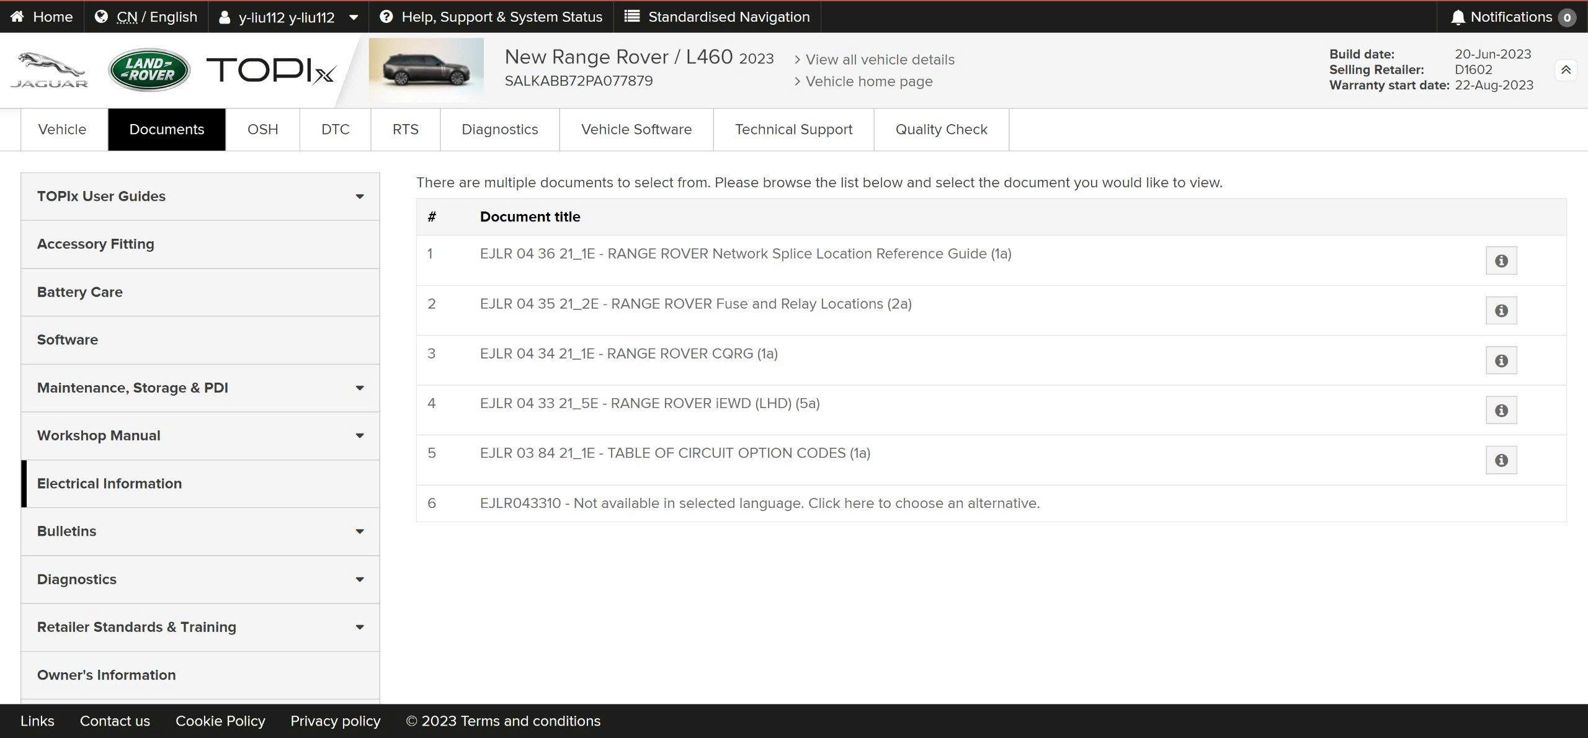Click info icon for Circuit Option Codes table
Viewport: 1588px width, 738px height.
click(1501, 460)
